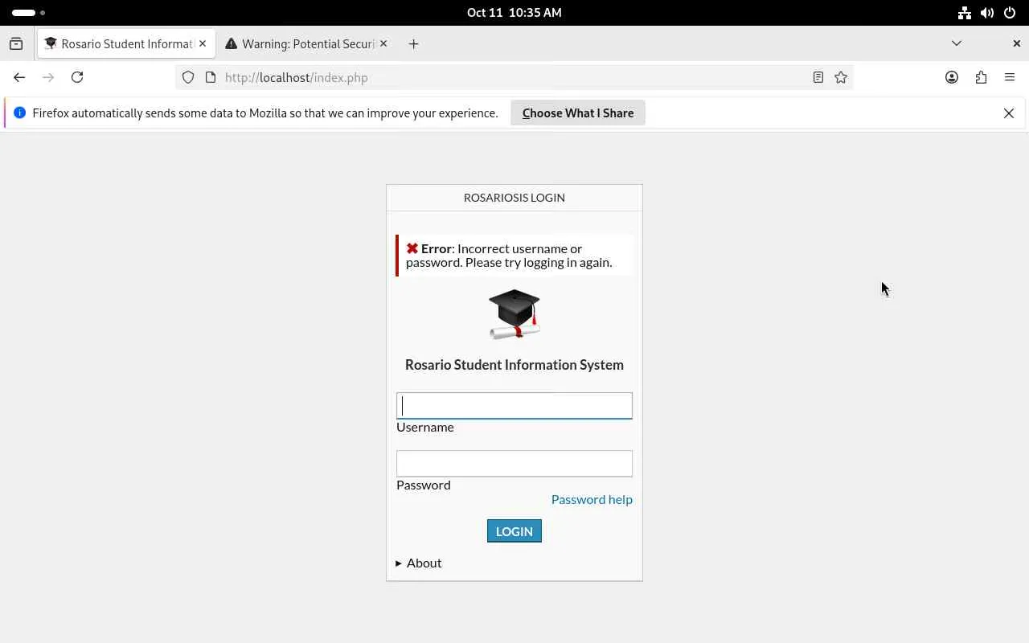Click the Username label
The width and height of the screenshot is (1029, 643).
click(x=425, y=427)
